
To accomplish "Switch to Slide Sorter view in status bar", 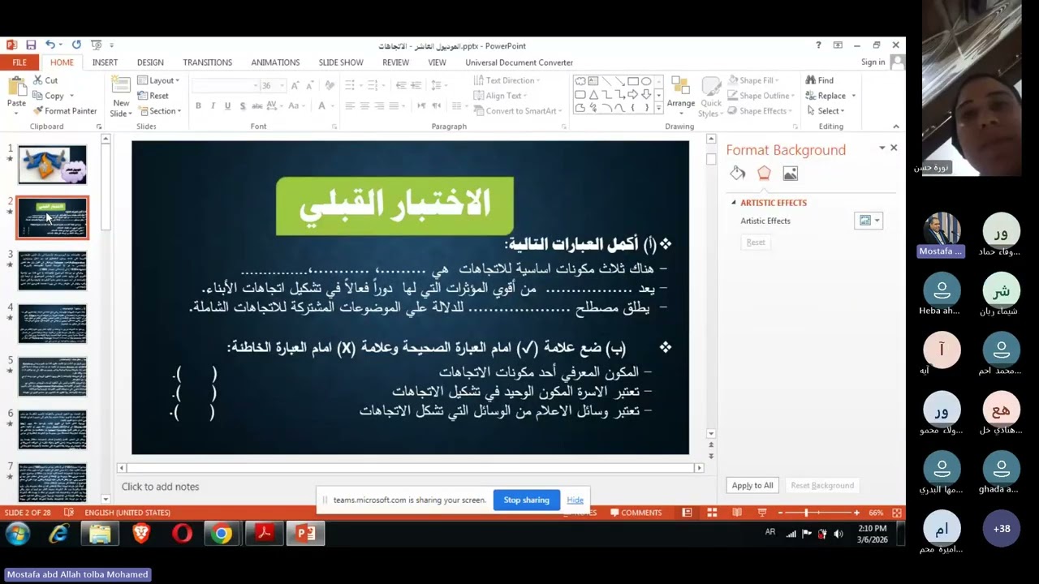I will [712, 513].
